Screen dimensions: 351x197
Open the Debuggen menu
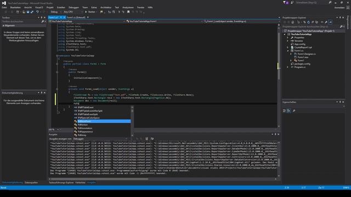point(73,7)
